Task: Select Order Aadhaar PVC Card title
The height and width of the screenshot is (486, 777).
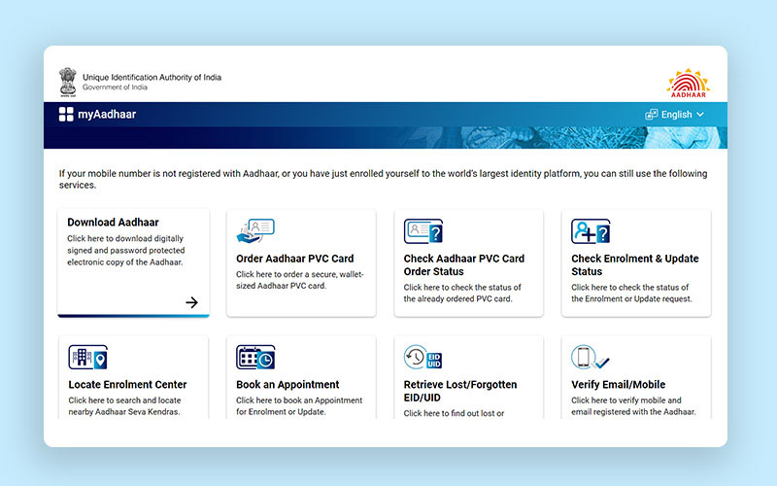Action: click(294, 260)
